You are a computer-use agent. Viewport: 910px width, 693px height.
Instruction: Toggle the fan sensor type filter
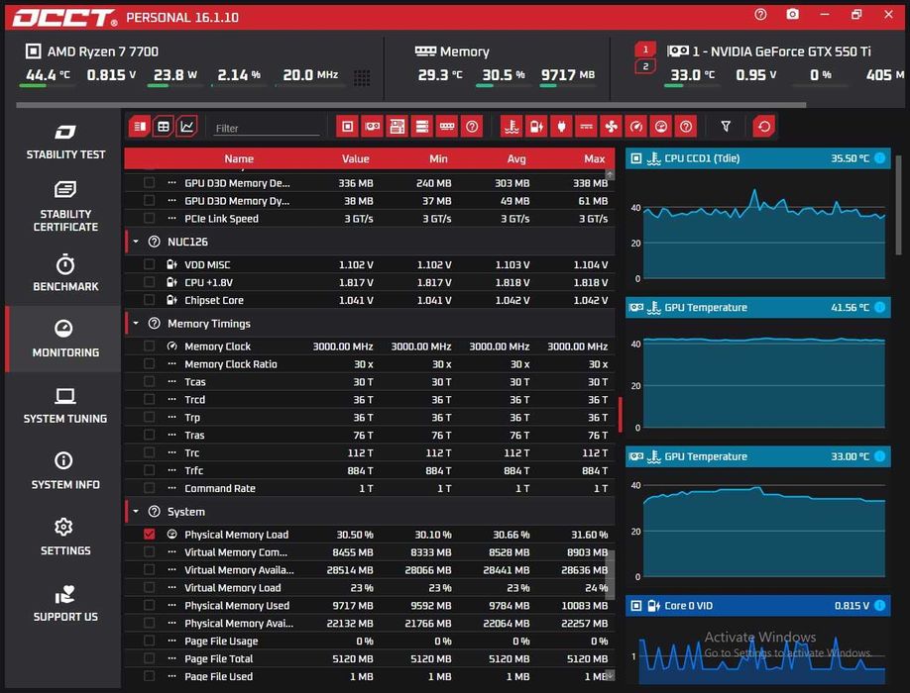(611, 127)
